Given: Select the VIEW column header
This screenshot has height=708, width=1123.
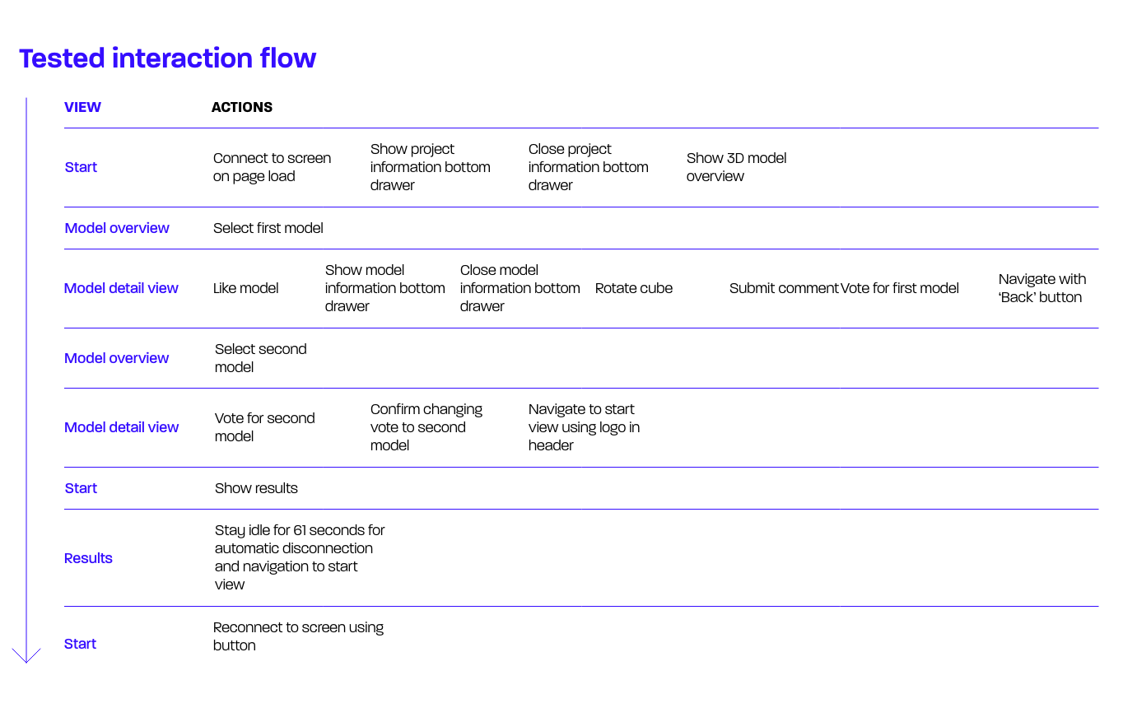Looking at the screenshot, I should 82,107.
